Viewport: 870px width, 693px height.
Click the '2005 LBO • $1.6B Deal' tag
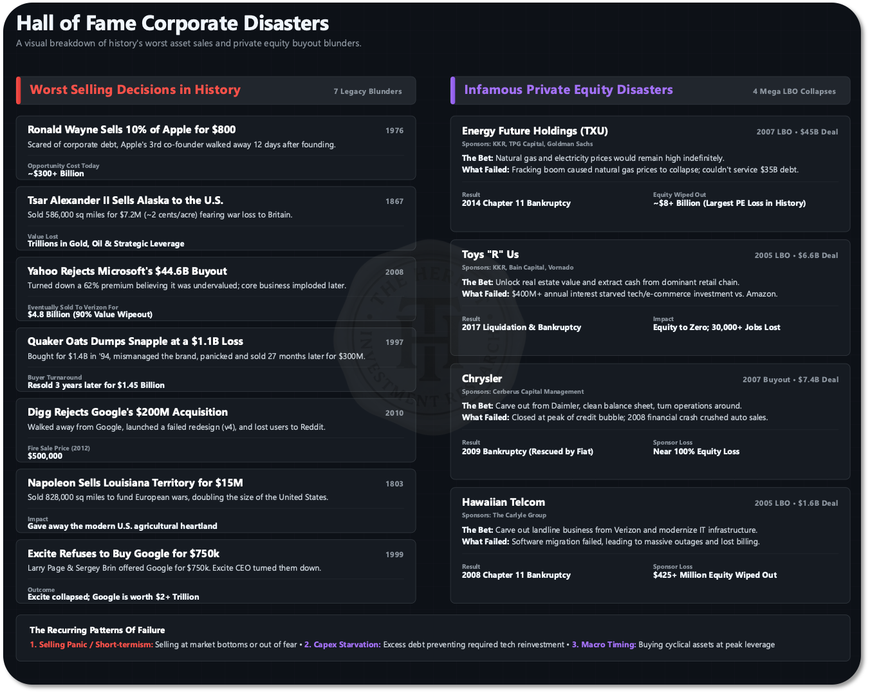[x=797, y=503]
